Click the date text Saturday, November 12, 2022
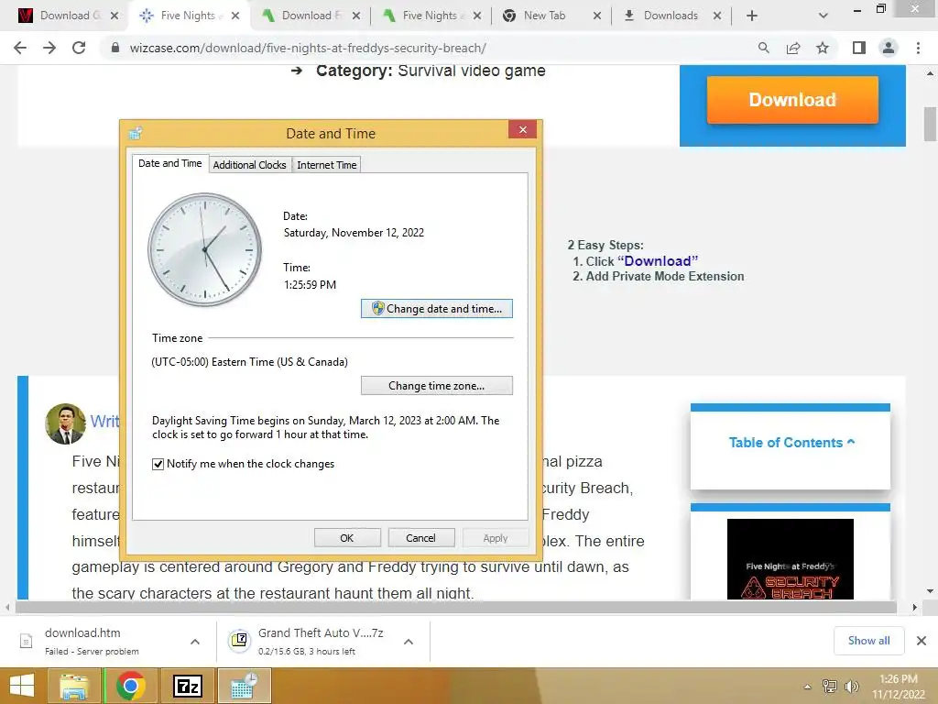938x704 pixels. click(x=354, y=233)
